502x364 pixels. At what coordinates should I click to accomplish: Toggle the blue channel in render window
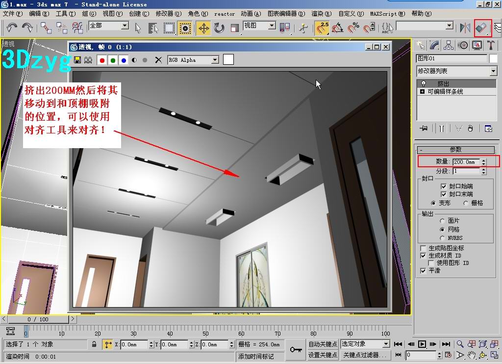(x=124, y=60)
